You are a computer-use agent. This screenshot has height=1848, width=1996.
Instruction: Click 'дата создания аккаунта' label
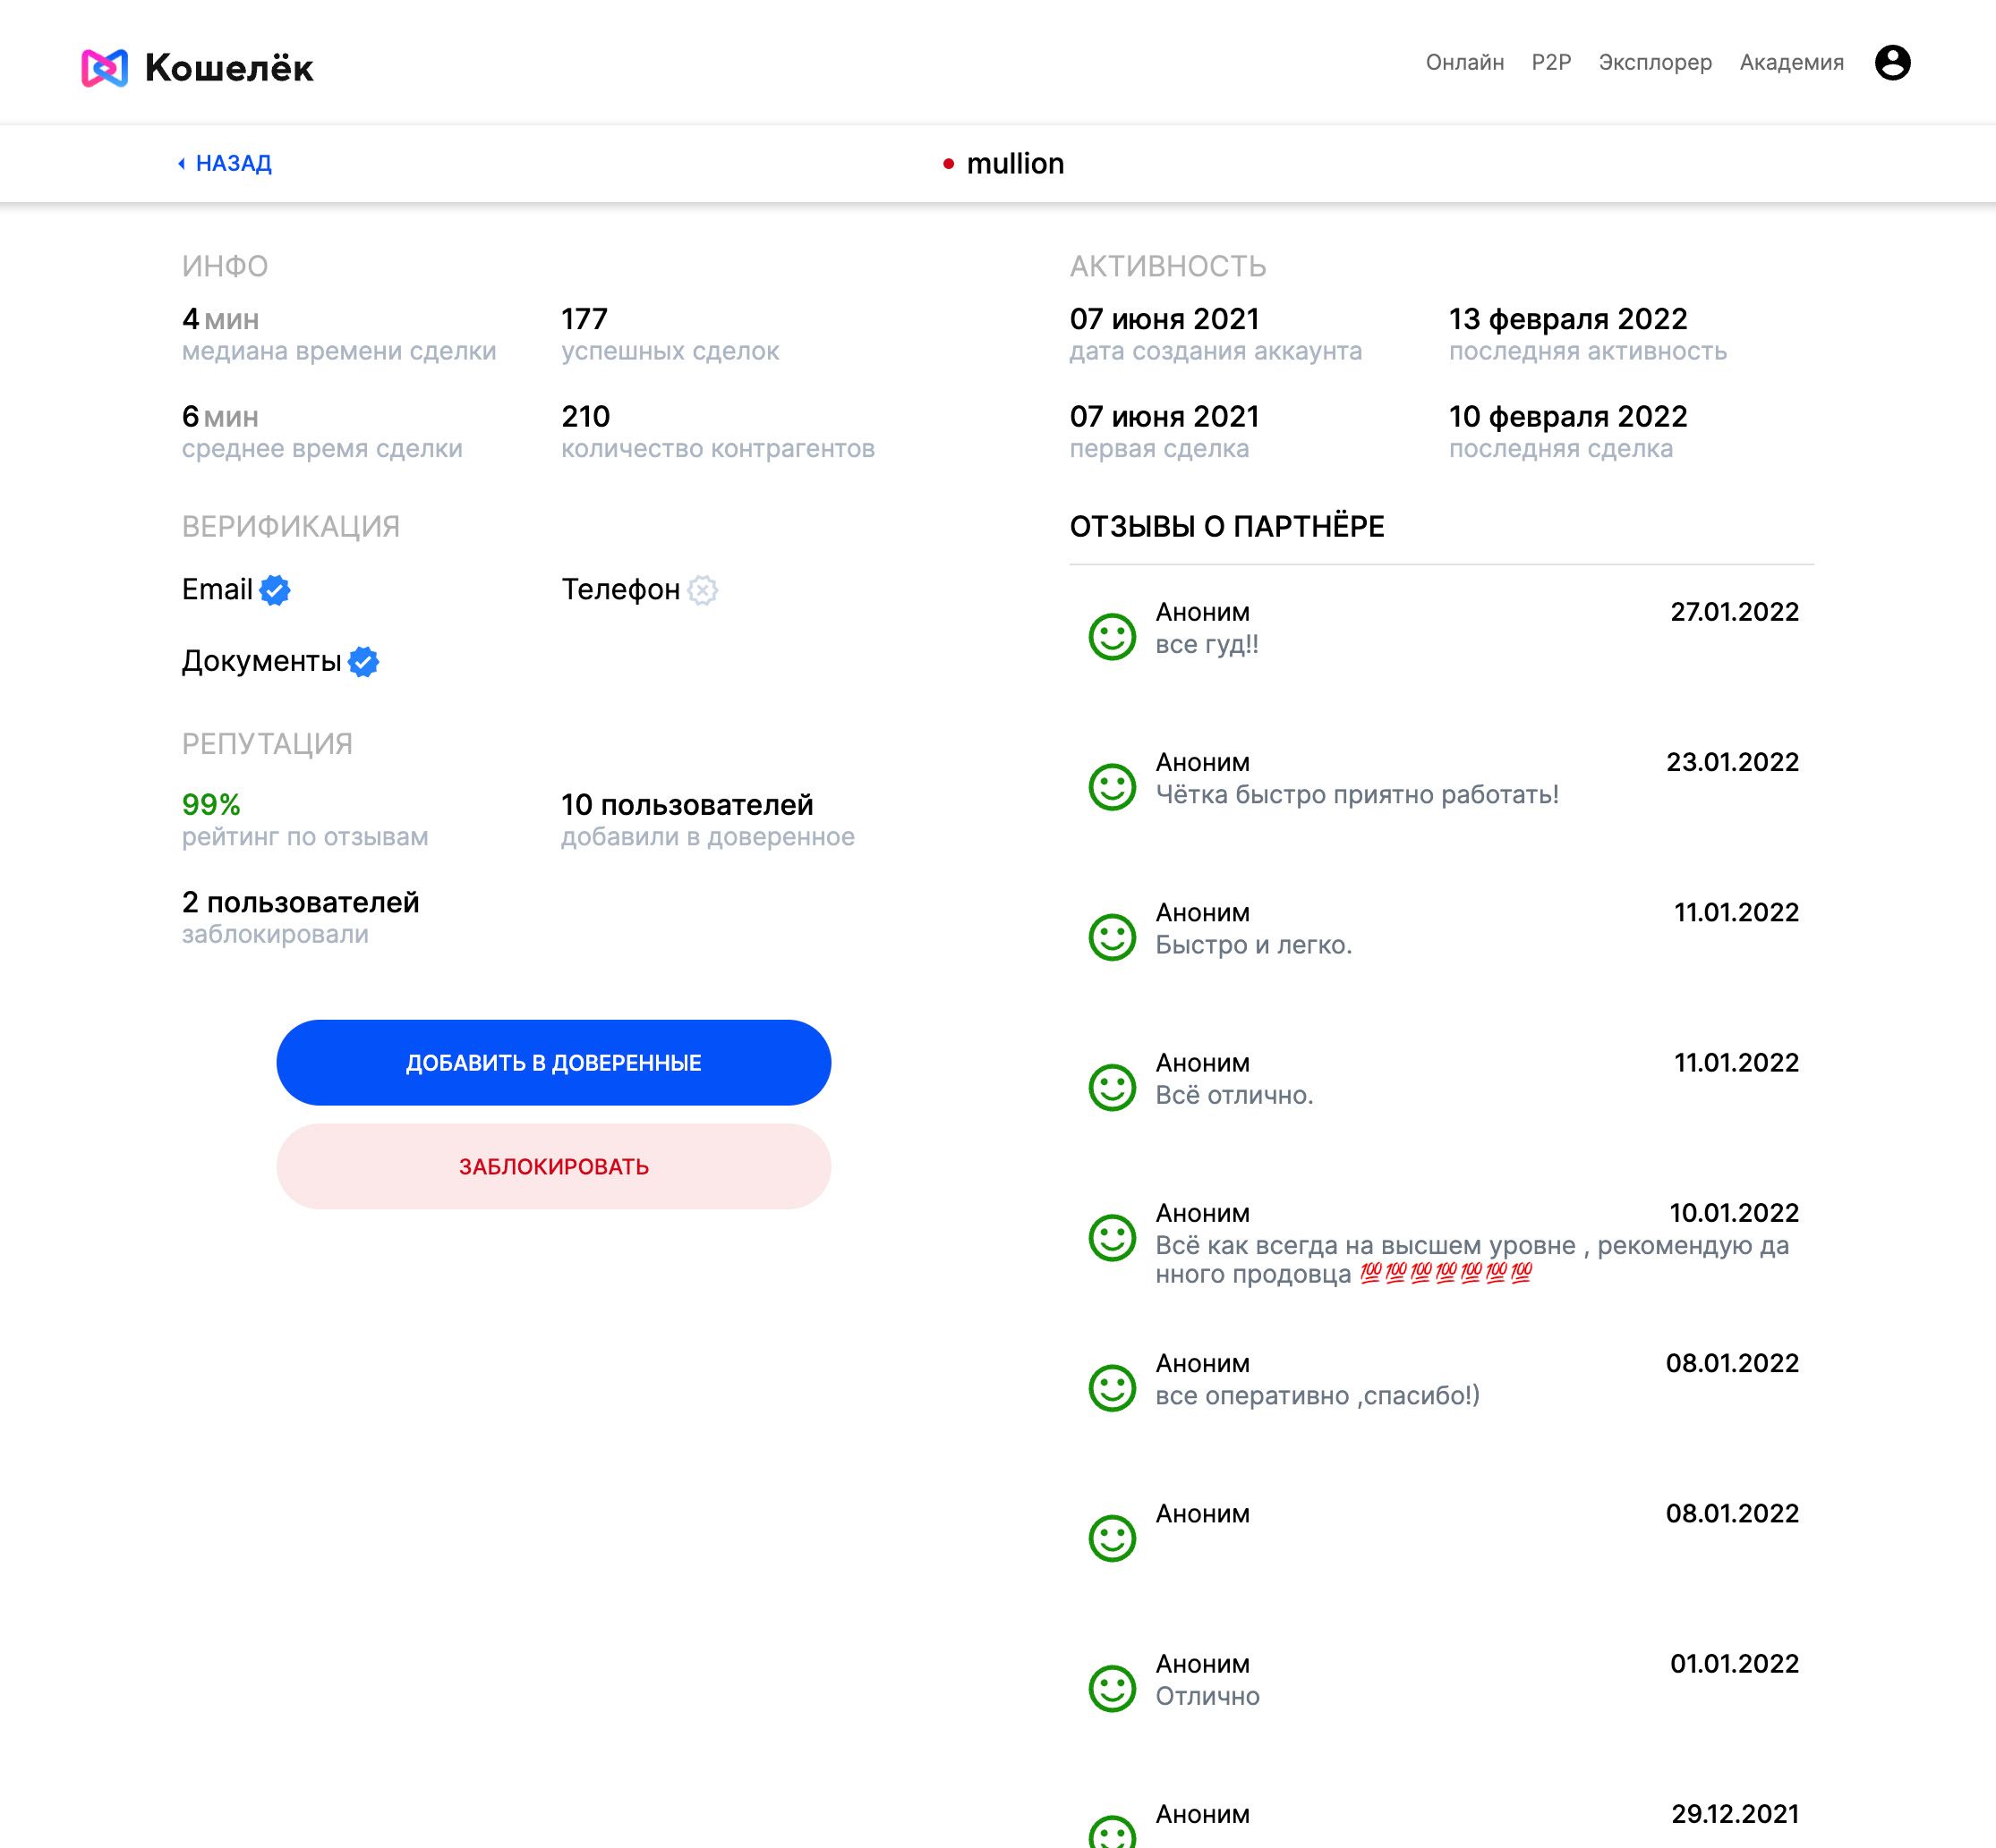1216,351
